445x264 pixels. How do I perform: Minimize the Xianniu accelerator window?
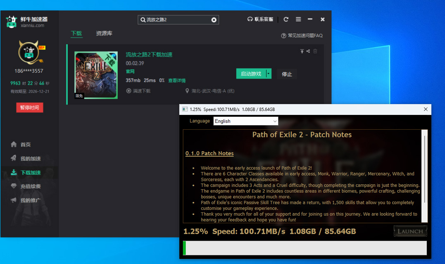pyautogui.click(x=310, y=19)
